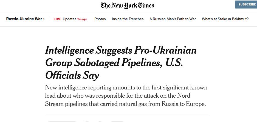The image size is (257, 122).
Task: Click the main article headline
Action: 121,63
